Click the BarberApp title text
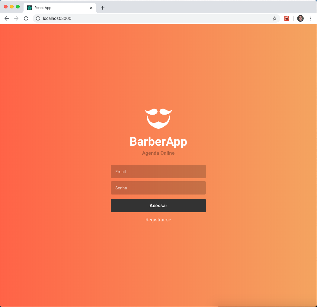Screen dimensions: 317x307 158,141
